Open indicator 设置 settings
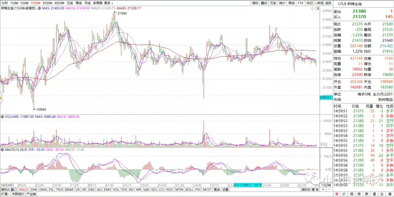Image resolution: width=394 pixels, height=197 pixels. click(x=225, y=189)
